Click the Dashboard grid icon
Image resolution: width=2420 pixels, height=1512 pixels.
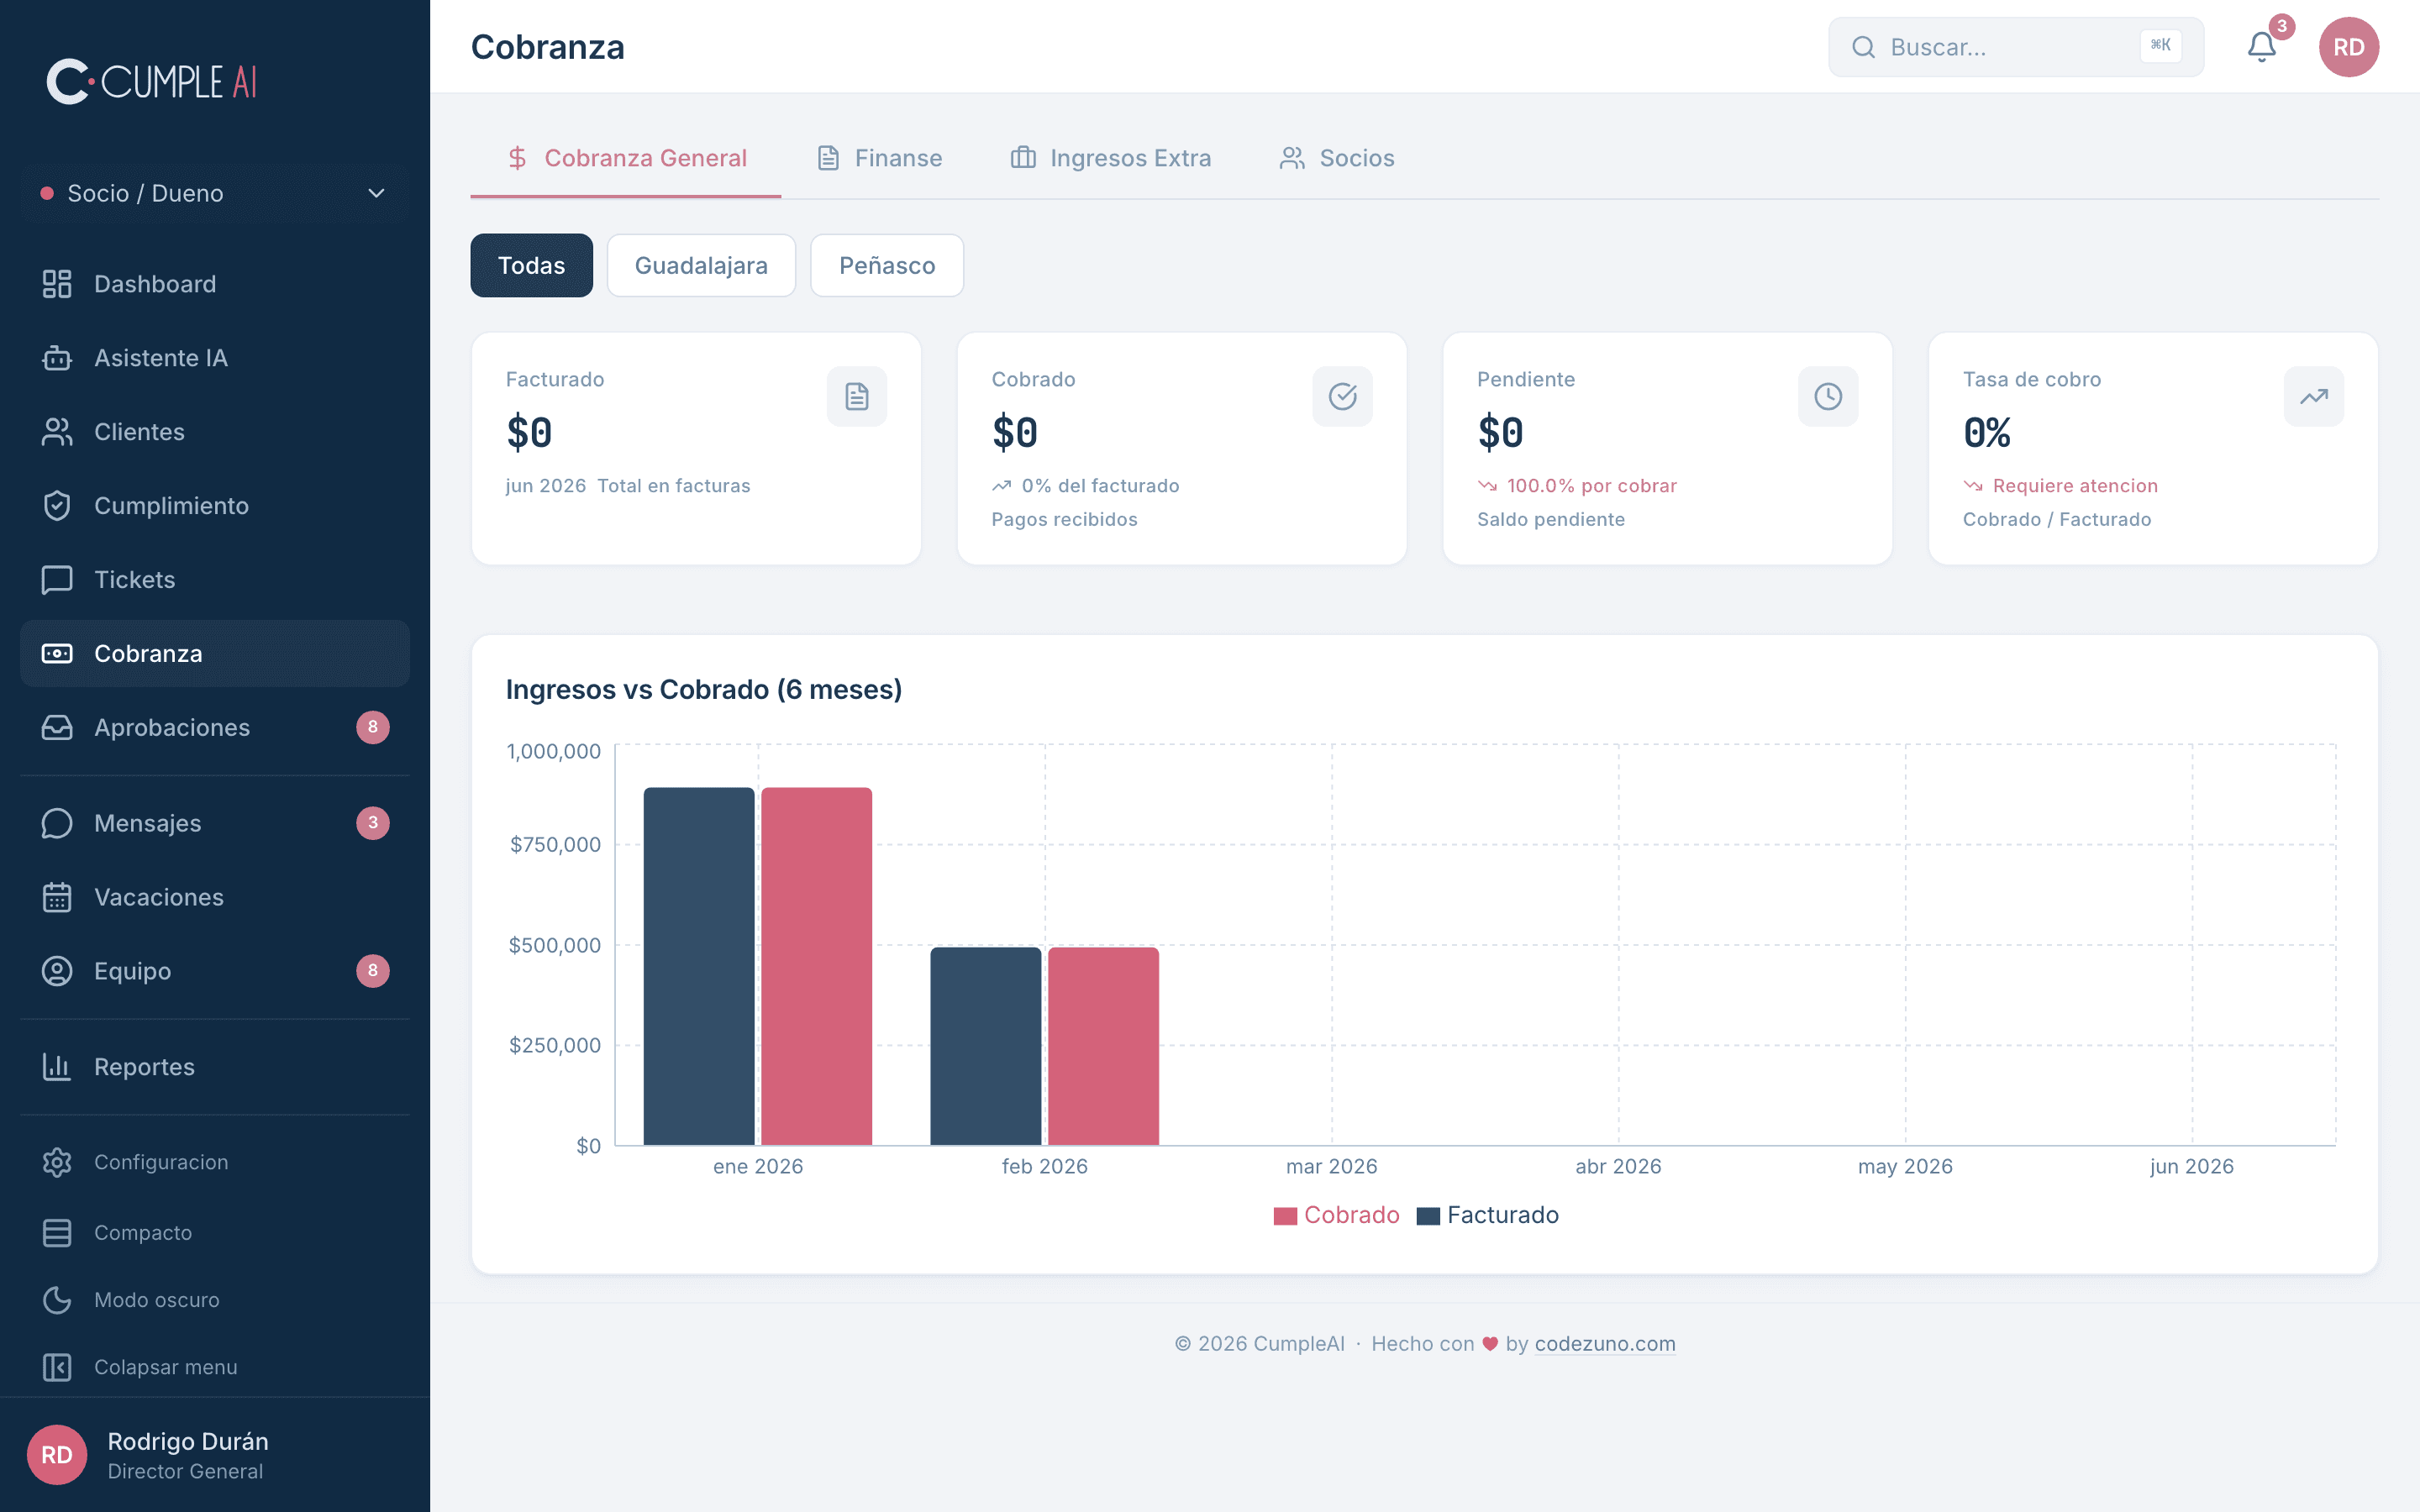click(57, 284)
